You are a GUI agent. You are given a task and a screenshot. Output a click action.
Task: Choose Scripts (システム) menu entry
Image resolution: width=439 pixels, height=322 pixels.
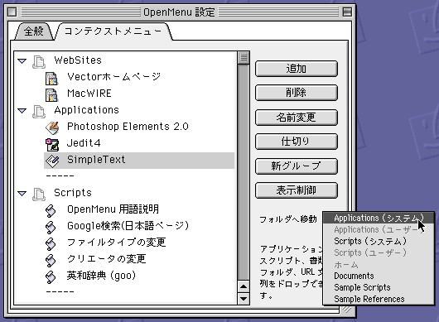pos(379,241)
